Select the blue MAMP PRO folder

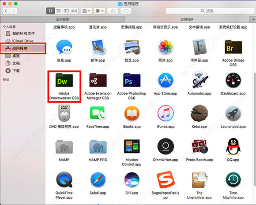98,147
